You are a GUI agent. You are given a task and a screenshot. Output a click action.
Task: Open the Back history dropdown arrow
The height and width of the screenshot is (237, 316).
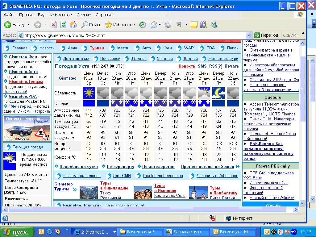click(28, 25)
